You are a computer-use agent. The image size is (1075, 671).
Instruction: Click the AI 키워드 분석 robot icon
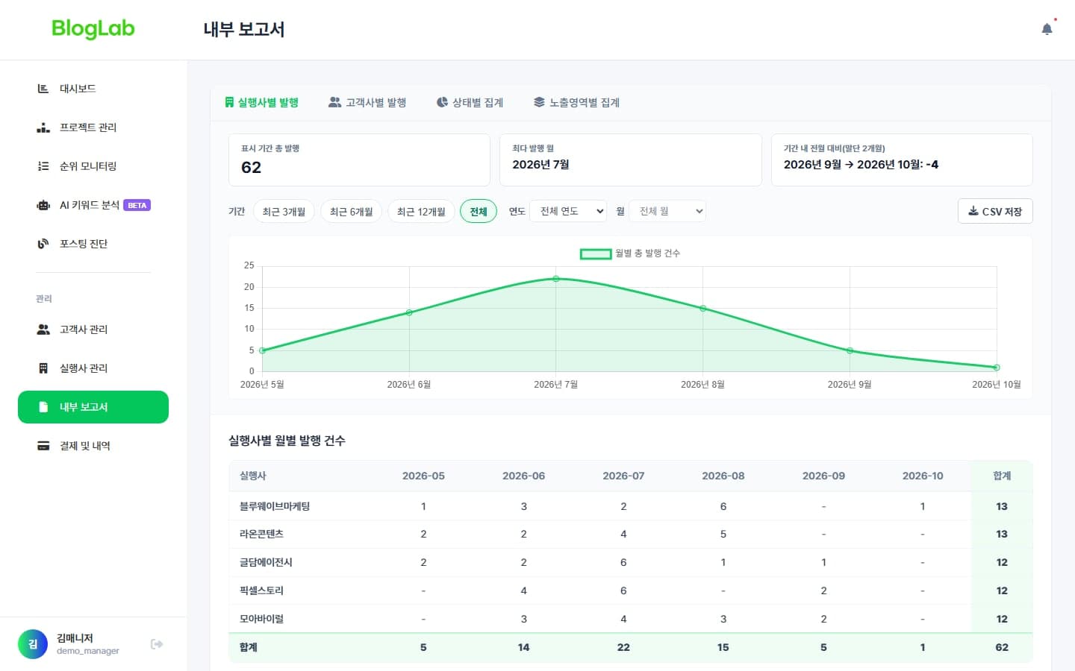pyautogui.click(x=43, y=205)
